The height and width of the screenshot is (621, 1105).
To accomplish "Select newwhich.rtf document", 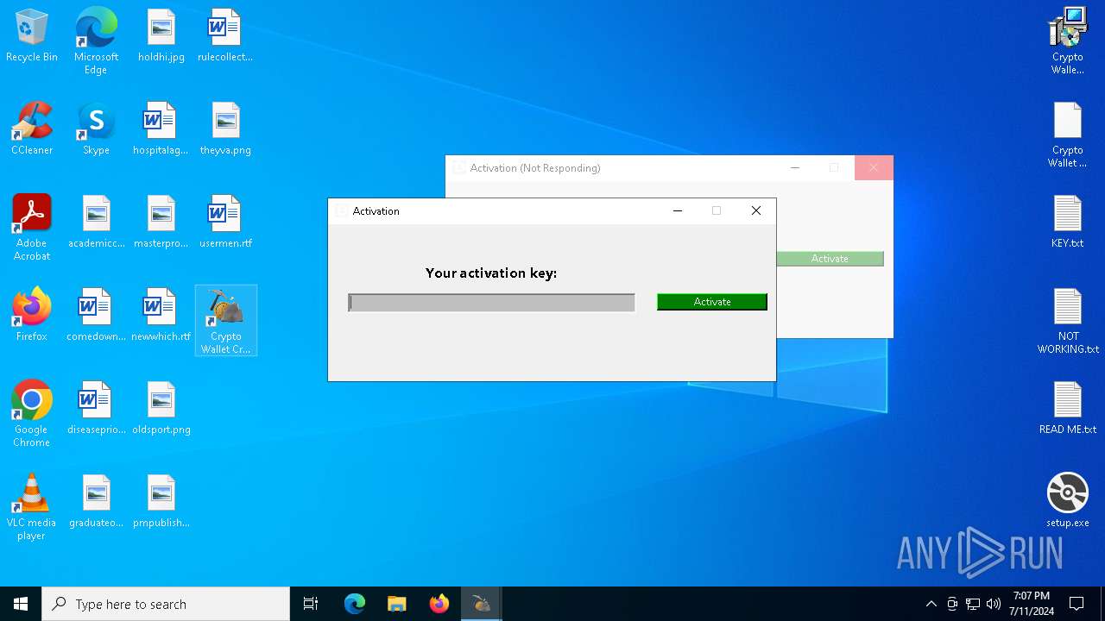I will point(161,315).
